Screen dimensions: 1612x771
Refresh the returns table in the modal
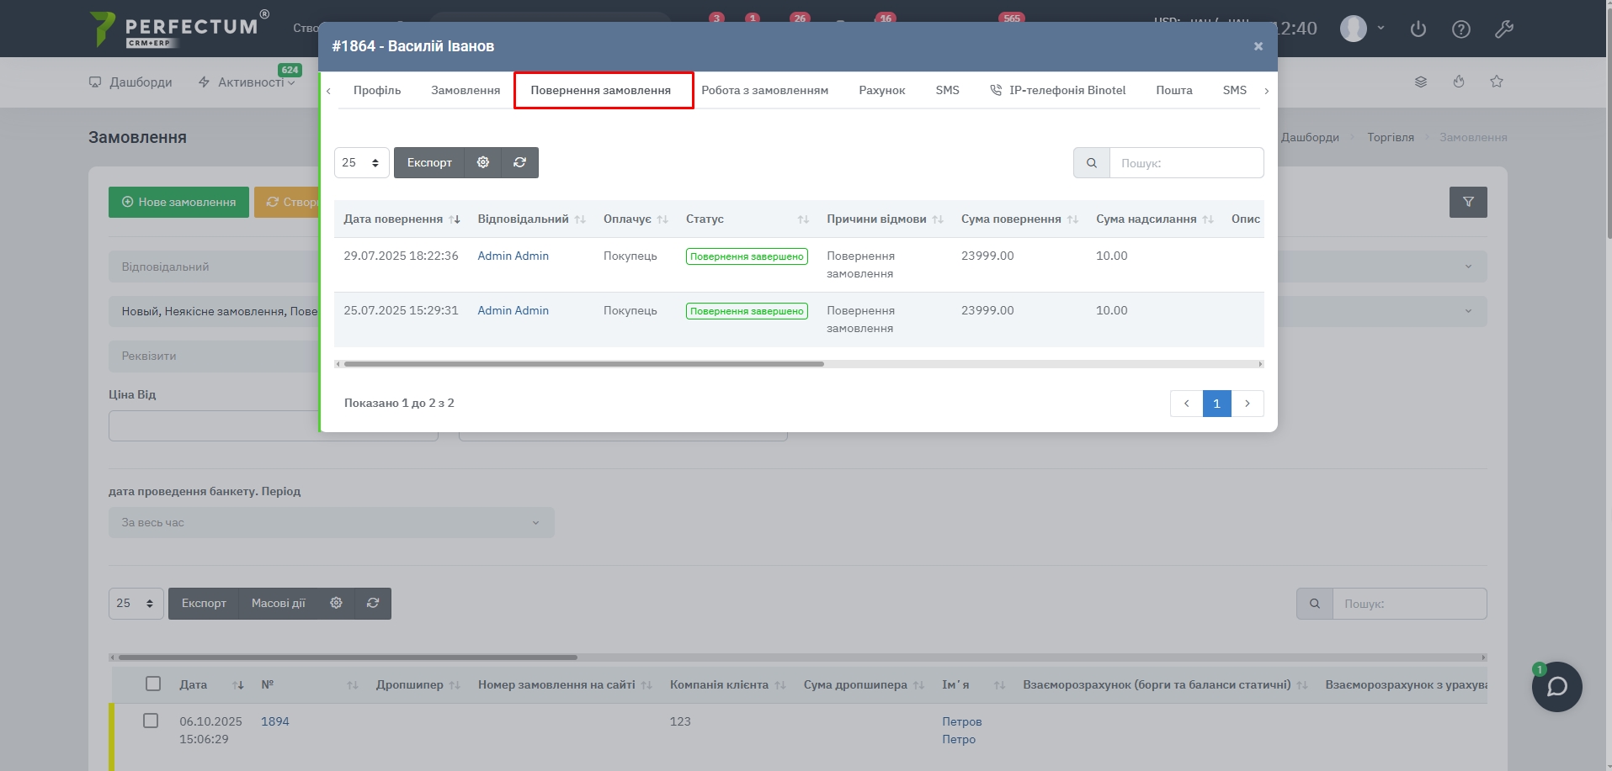click(x=520, y=162)
